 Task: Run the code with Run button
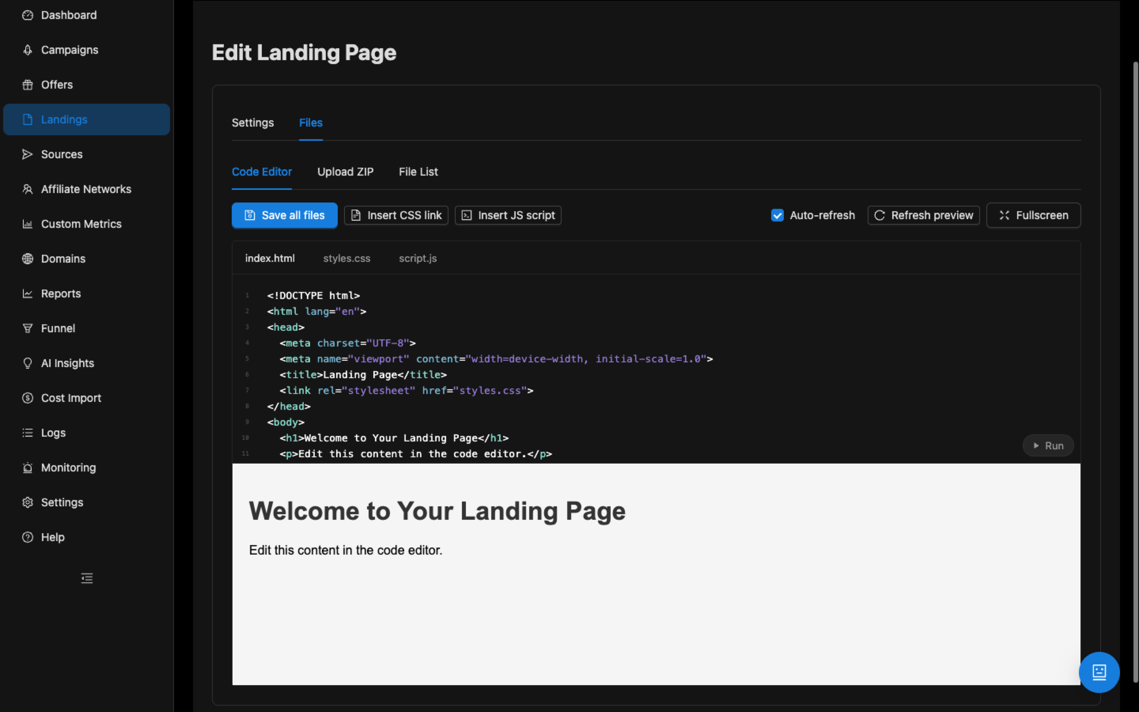(x=1048, y=445)
